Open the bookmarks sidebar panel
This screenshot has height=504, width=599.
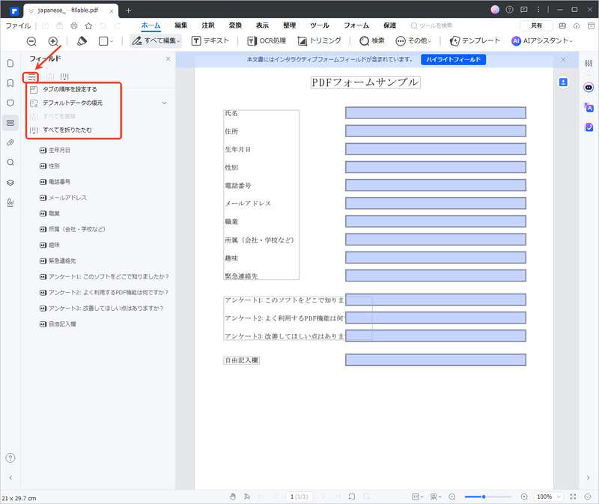click(x=10, y=83)
